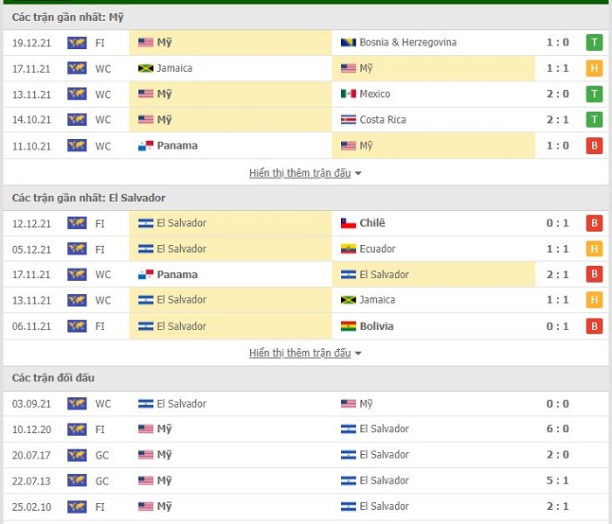Click the Bolivia flag icon
612x524 pixels.
pyautogui.click(x=348, y=326)
